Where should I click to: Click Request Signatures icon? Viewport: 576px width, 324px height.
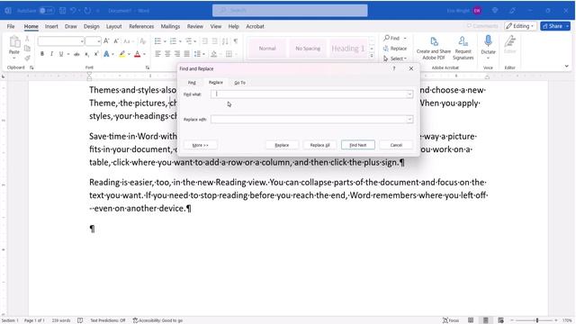463,48
